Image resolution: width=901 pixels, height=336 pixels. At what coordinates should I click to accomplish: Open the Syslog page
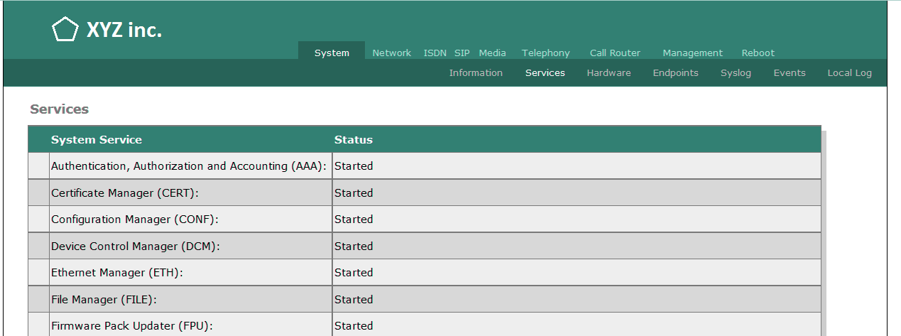(x=736, y=72)
